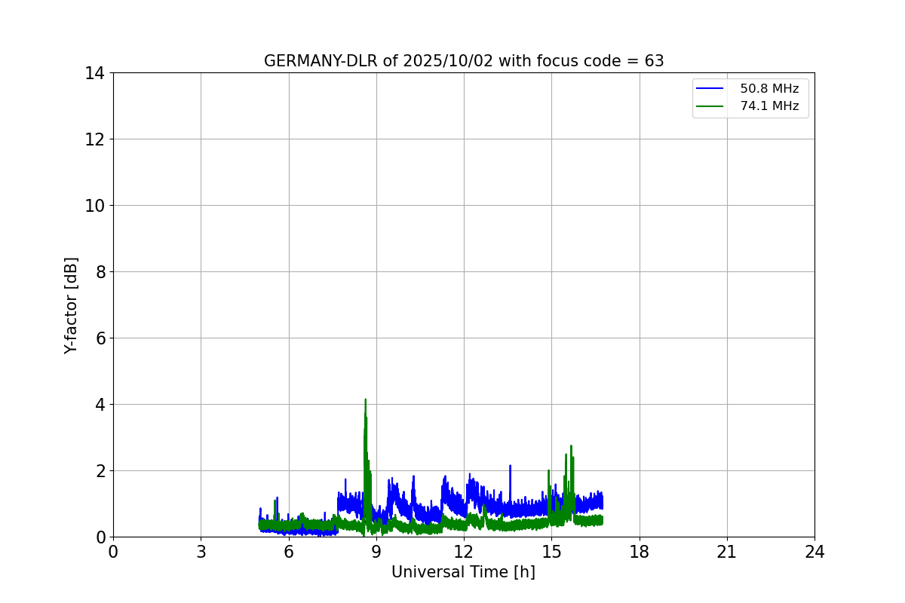Click the y-axis tick label 8
Screen dimensions: 905x603
click(x=100, y=272)
